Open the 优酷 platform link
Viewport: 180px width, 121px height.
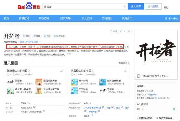(x=109, y=108)
